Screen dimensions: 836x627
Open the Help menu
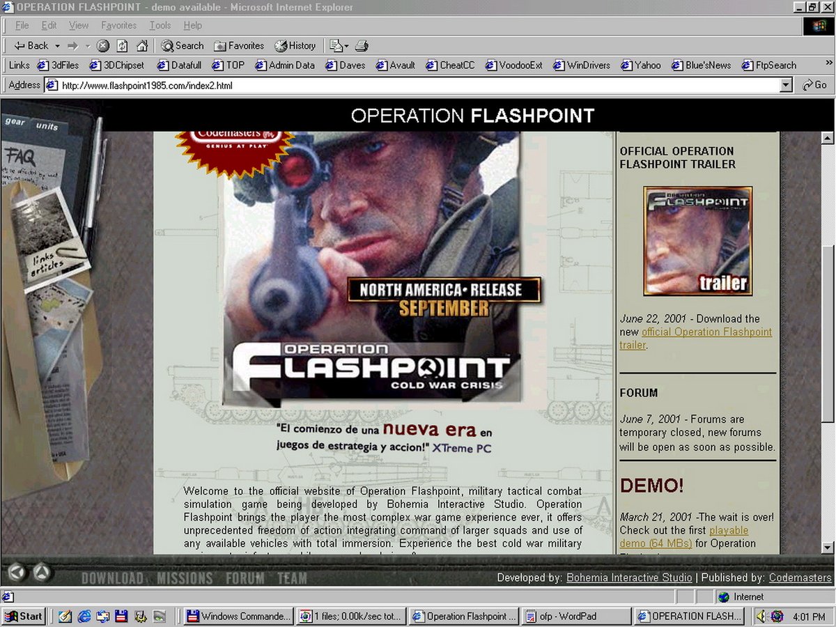click(193, 26)
